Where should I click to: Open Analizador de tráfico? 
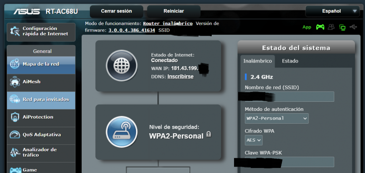click(x=41, y=153)
